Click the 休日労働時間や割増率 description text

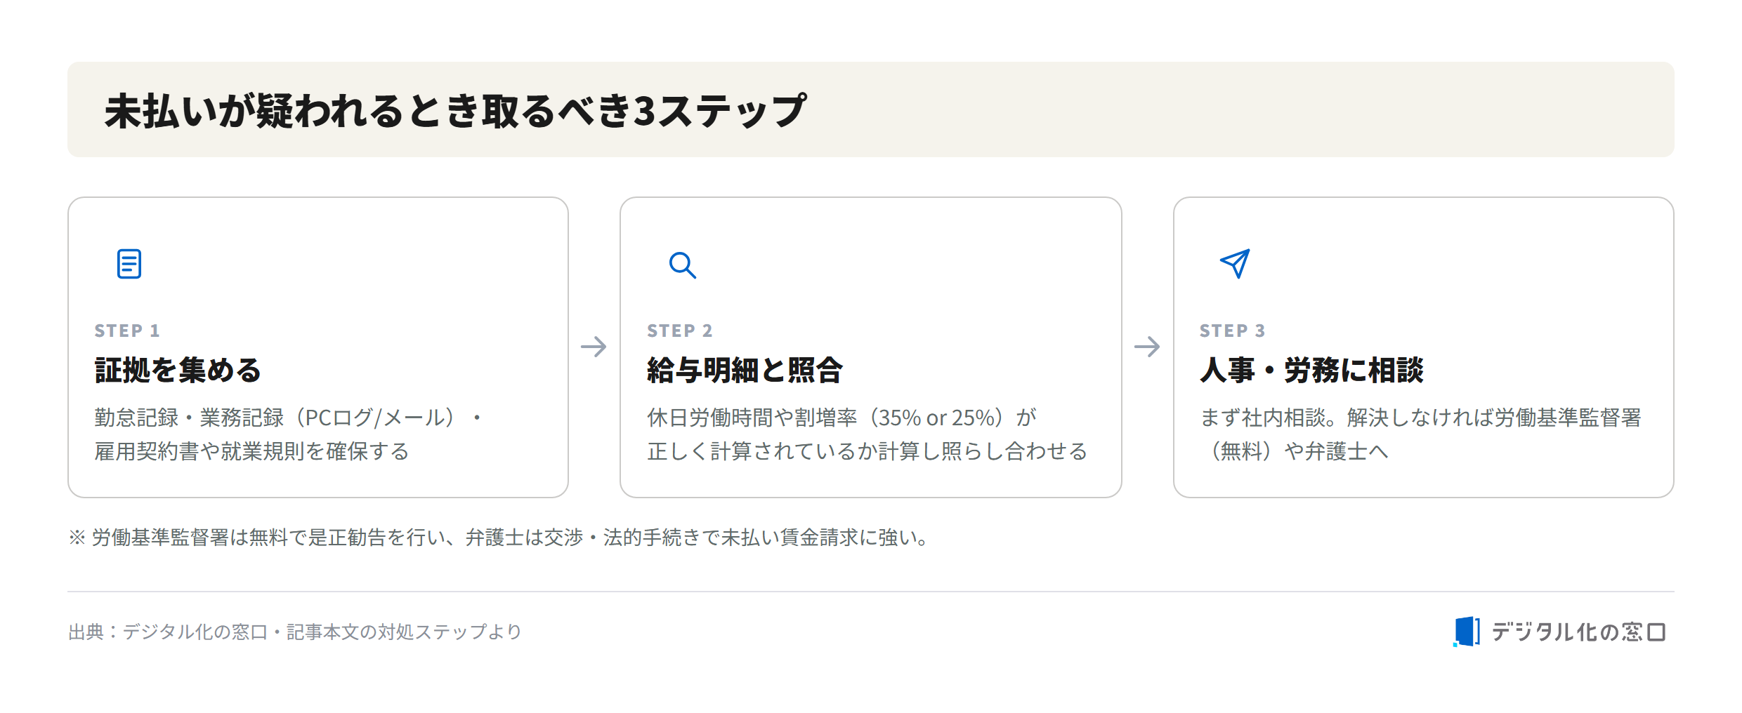coord(867,434)
